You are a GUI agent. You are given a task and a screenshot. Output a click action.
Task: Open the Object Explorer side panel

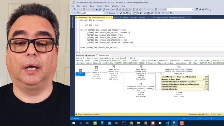click(72, 22)
